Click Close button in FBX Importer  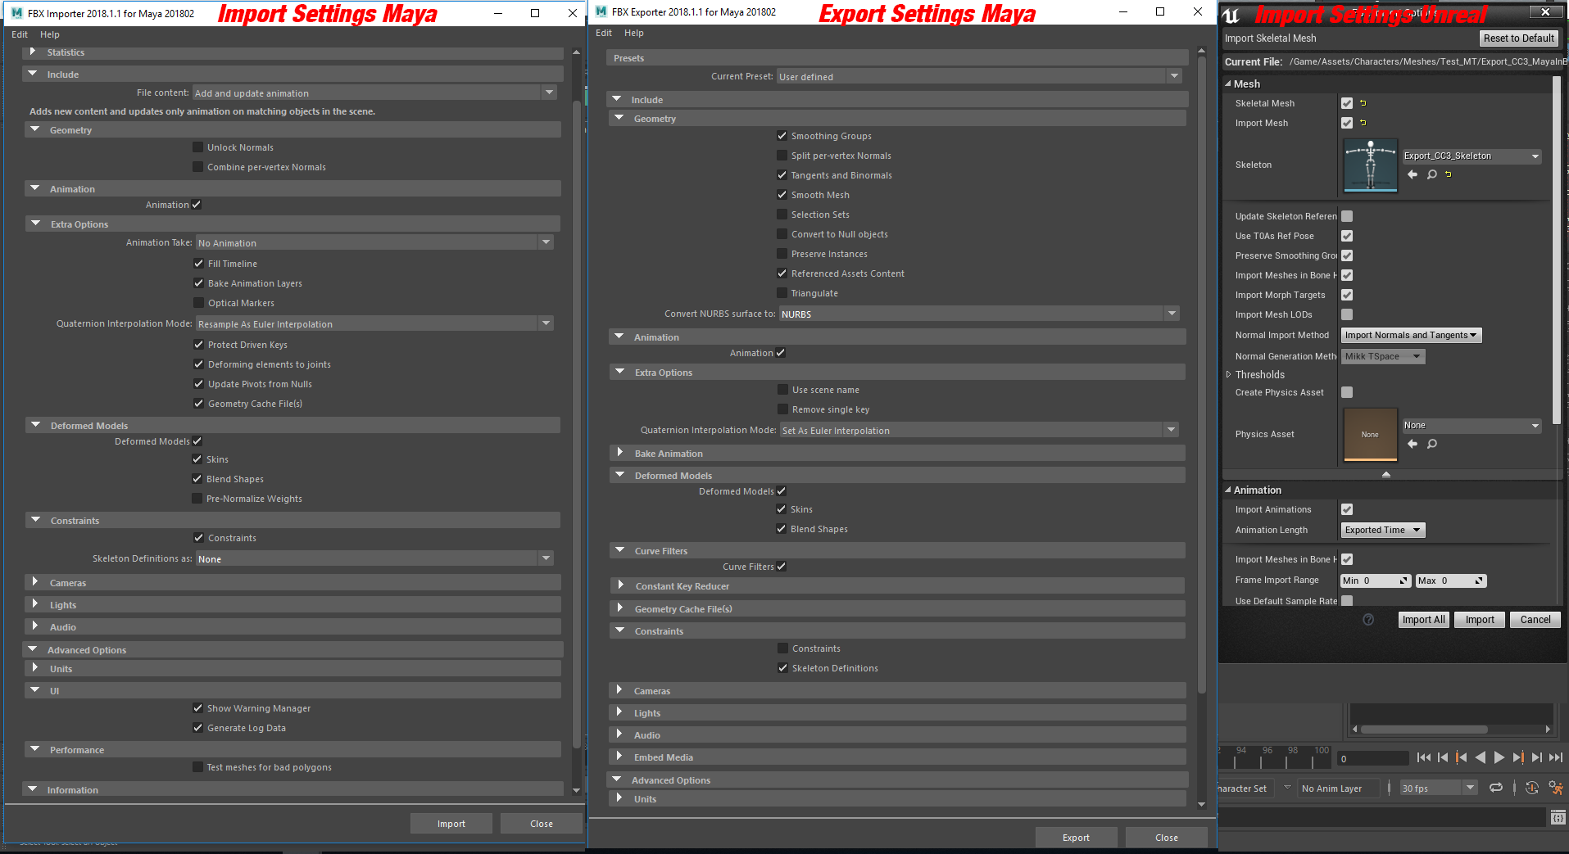pyautogui.click(x=542, y=824)
